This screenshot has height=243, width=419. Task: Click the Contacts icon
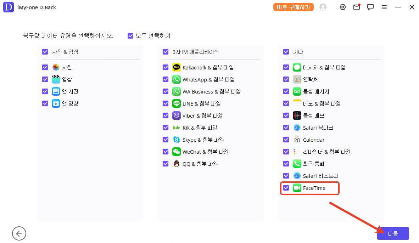[297, 79]
